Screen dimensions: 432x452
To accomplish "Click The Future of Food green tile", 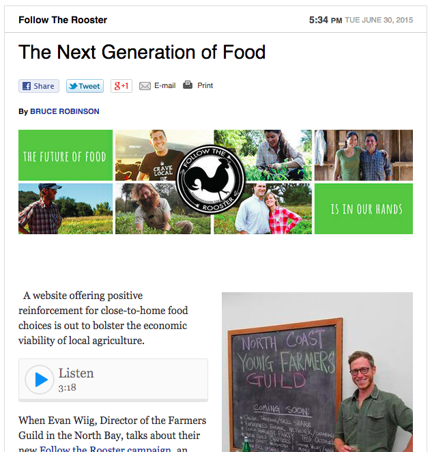I will pyautogui.click(x=66, y=156).
